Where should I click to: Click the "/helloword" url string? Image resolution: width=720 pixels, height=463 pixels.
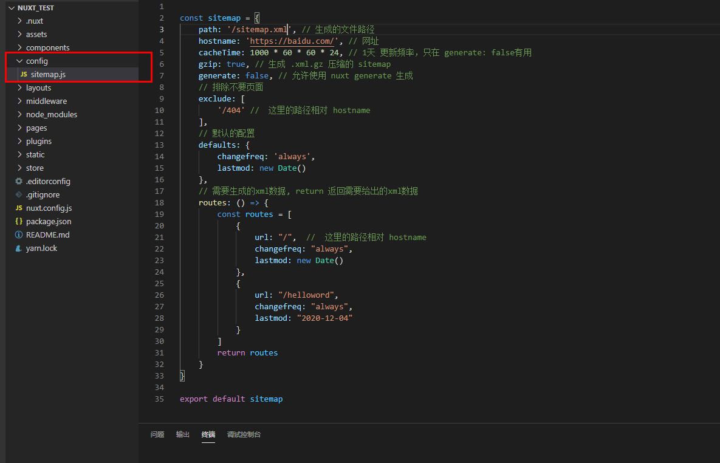click(306, 295)
